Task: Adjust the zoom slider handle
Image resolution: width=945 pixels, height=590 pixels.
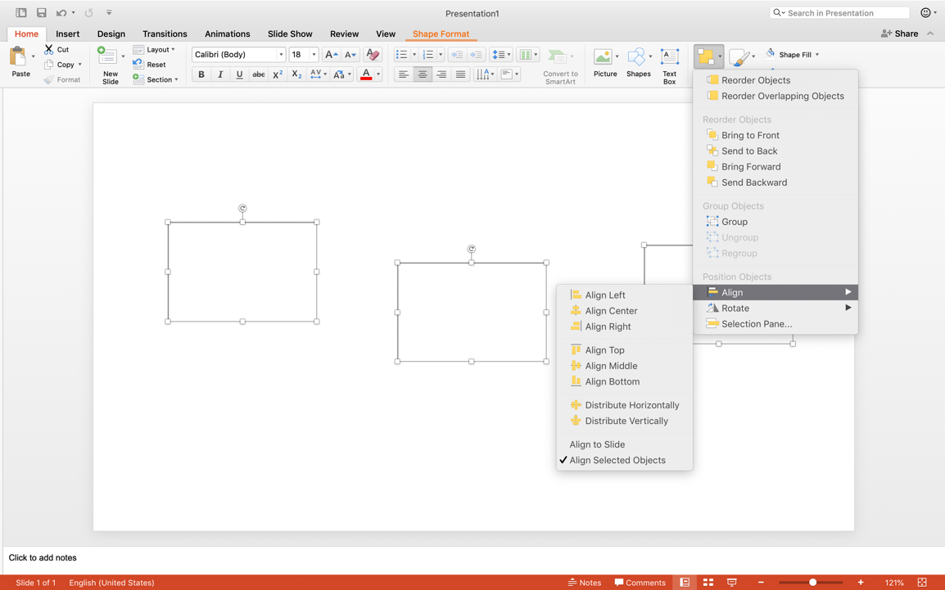Action: [x=812, y=582]
